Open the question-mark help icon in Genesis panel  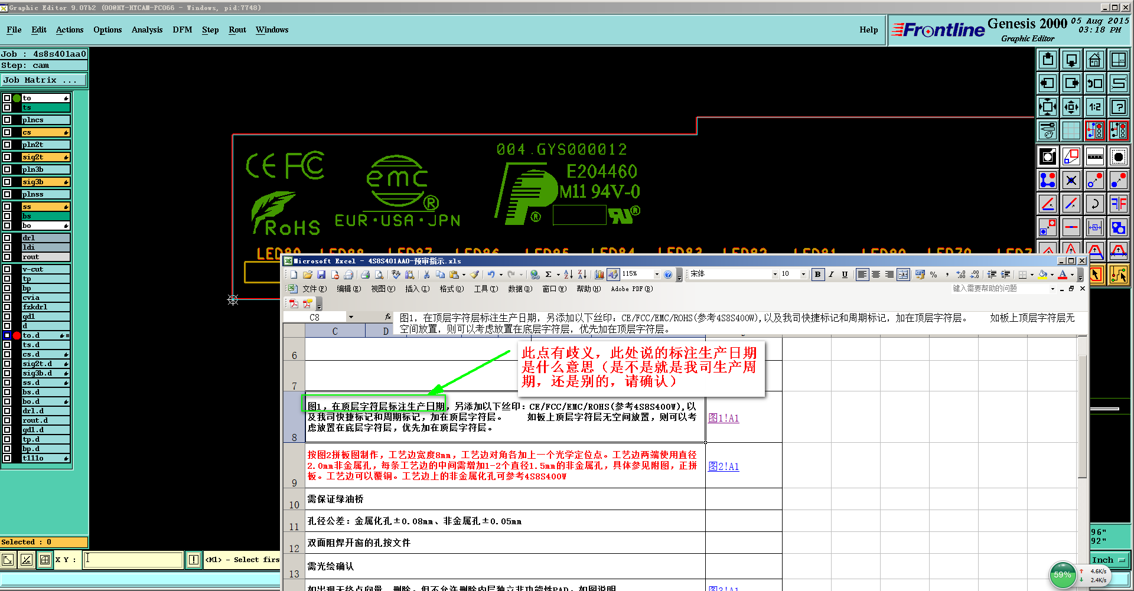1119,107
